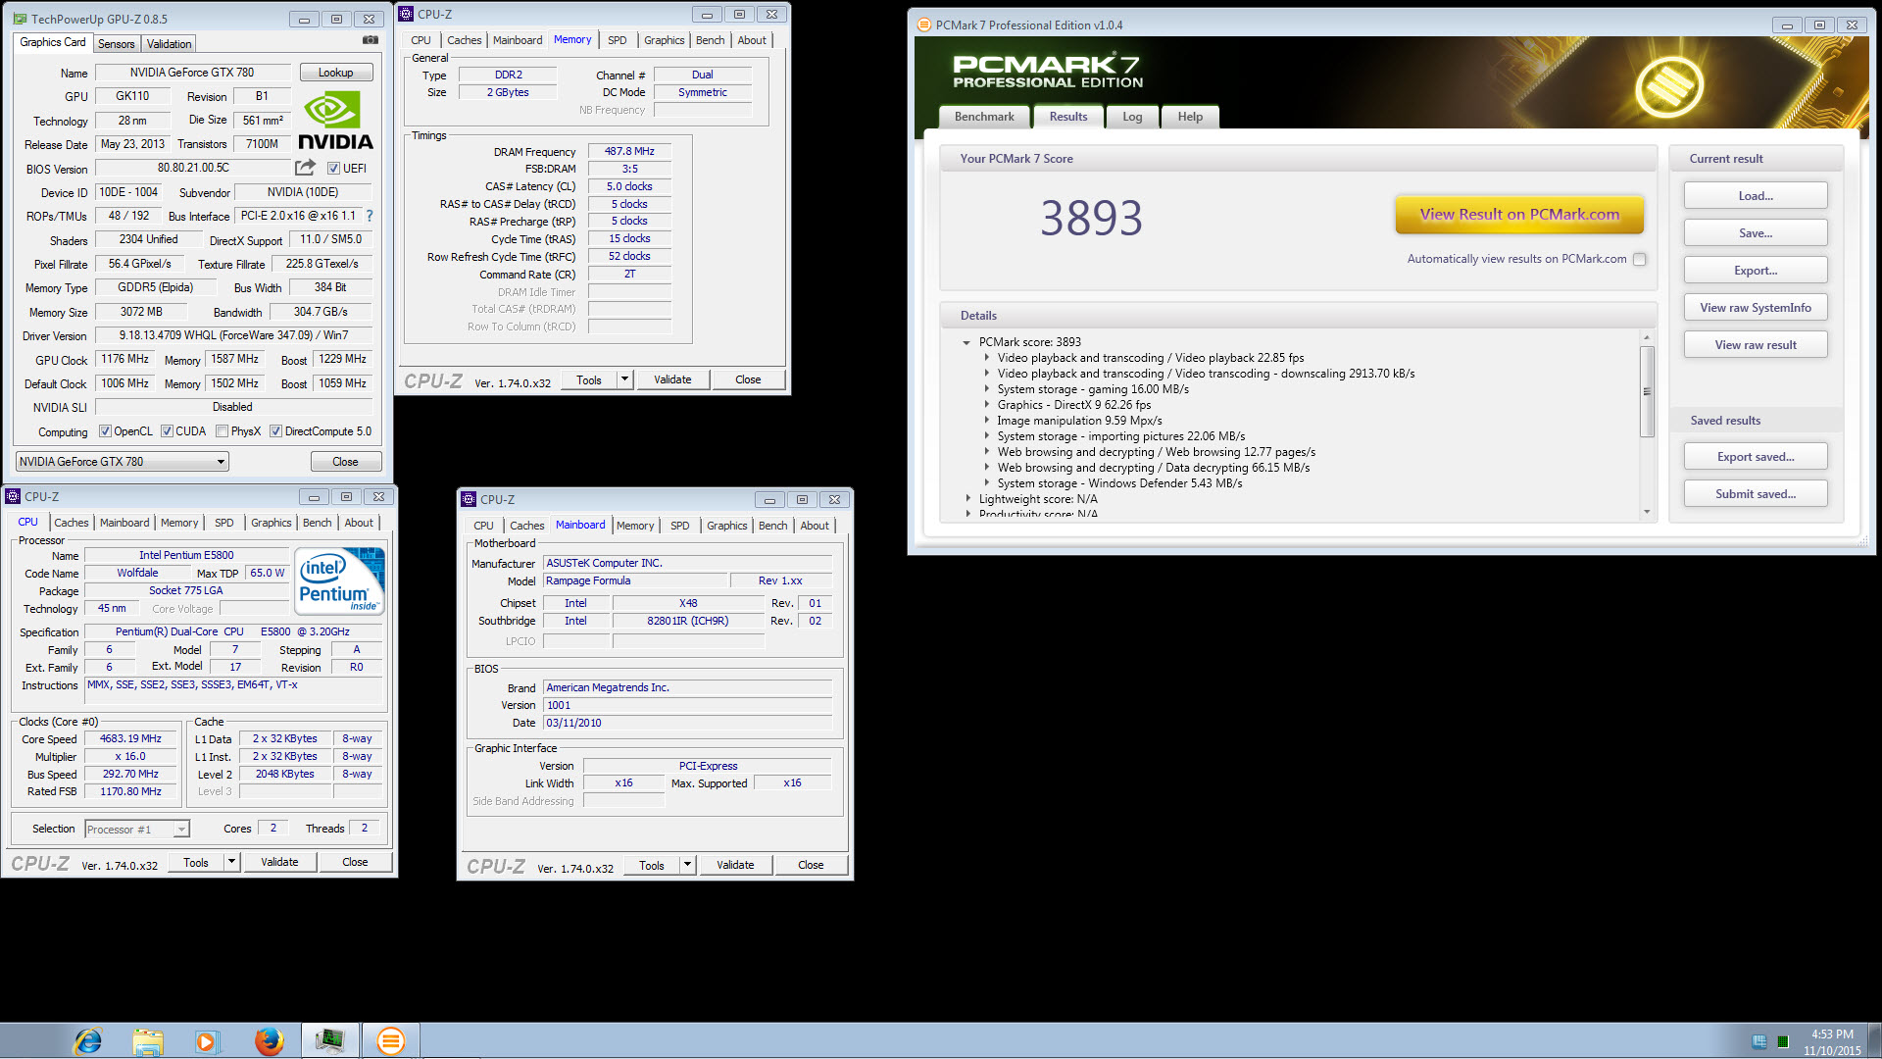1882x1059 pixels.
Task: Click Validate in CPU-Z Memory window
Action: coord(672,379)
